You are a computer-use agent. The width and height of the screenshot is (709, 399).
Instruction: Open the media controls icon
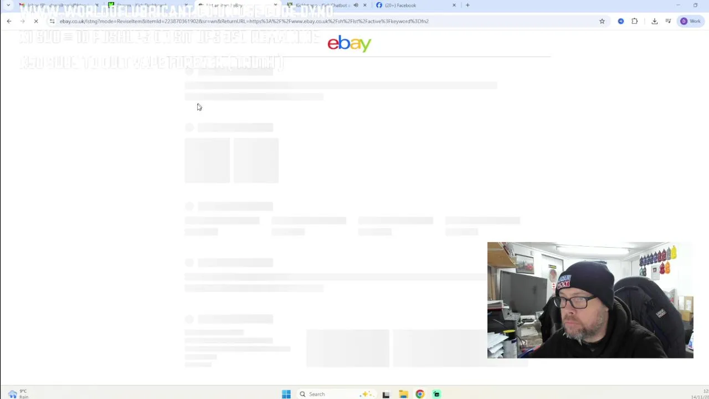[x=669, y=21]
